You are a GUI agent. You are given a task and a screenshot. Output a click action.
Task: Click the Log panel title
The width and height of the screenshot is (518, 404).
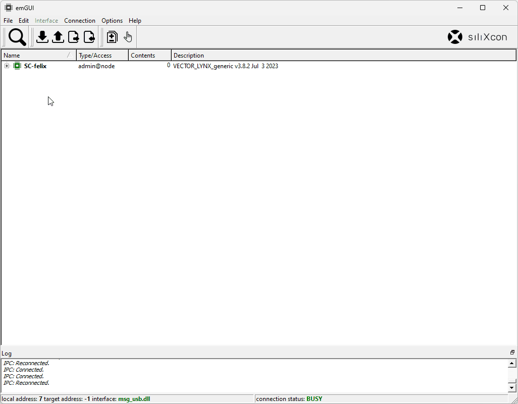[7, 353]
